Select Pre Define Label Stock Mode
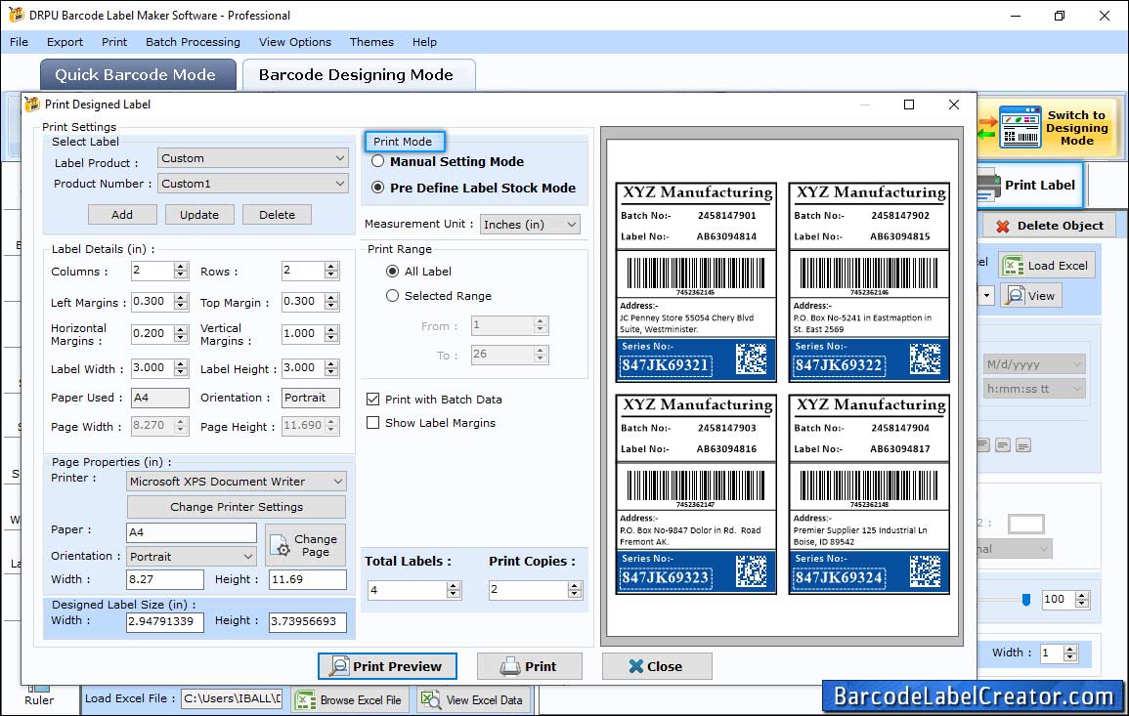 377,188
